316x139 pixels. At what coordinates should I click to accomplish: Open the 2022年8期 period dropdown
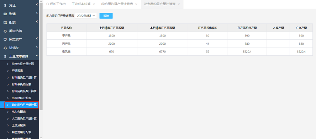pos(86,16)
